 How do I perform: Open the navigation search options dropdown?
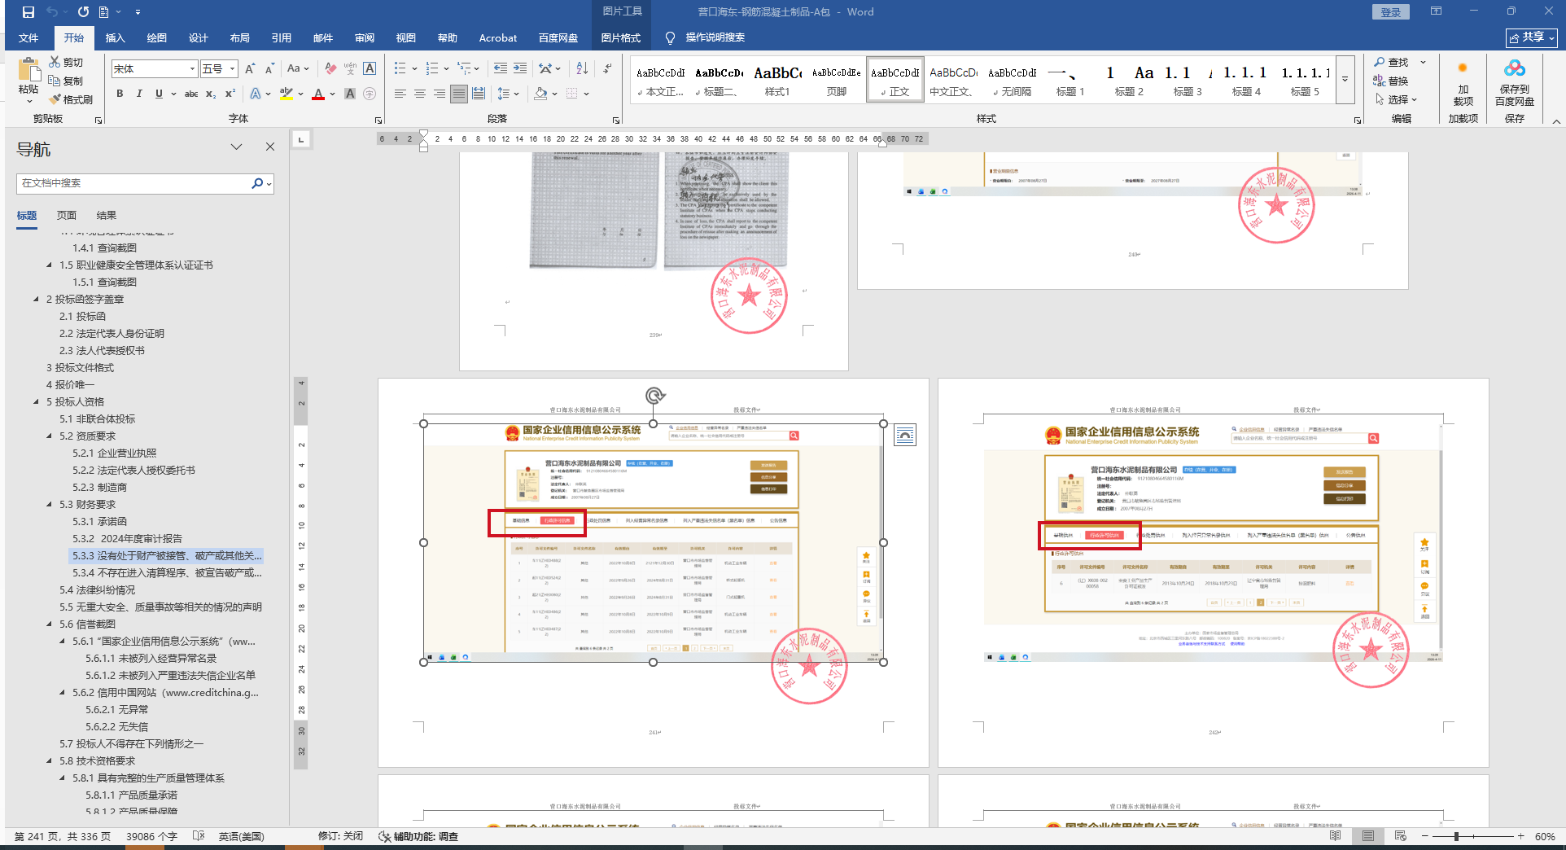(x=269, y=184)
